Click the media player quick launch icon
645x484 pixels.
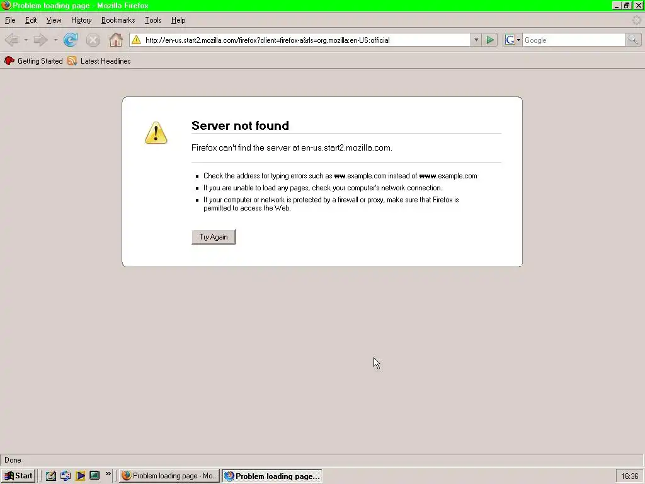click(x=80, y=476)
